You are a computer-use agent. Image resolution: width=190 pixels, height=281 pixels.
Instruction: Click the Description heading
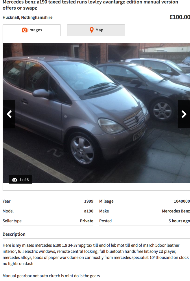14,234
